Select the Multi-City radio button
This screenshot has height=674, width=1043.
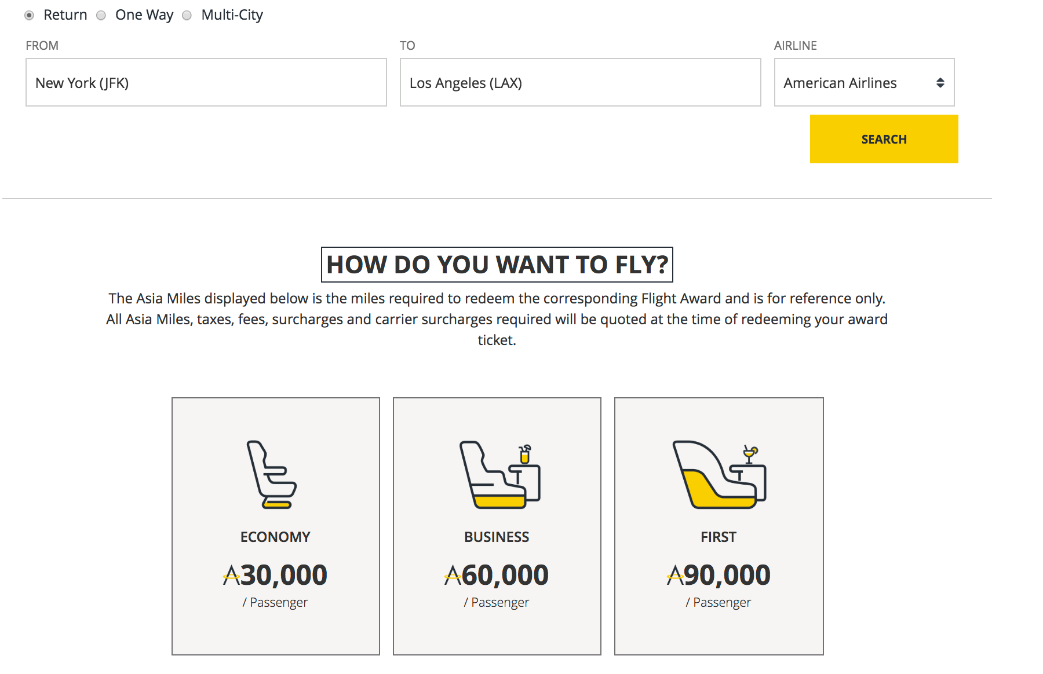[x=187, y=16]
